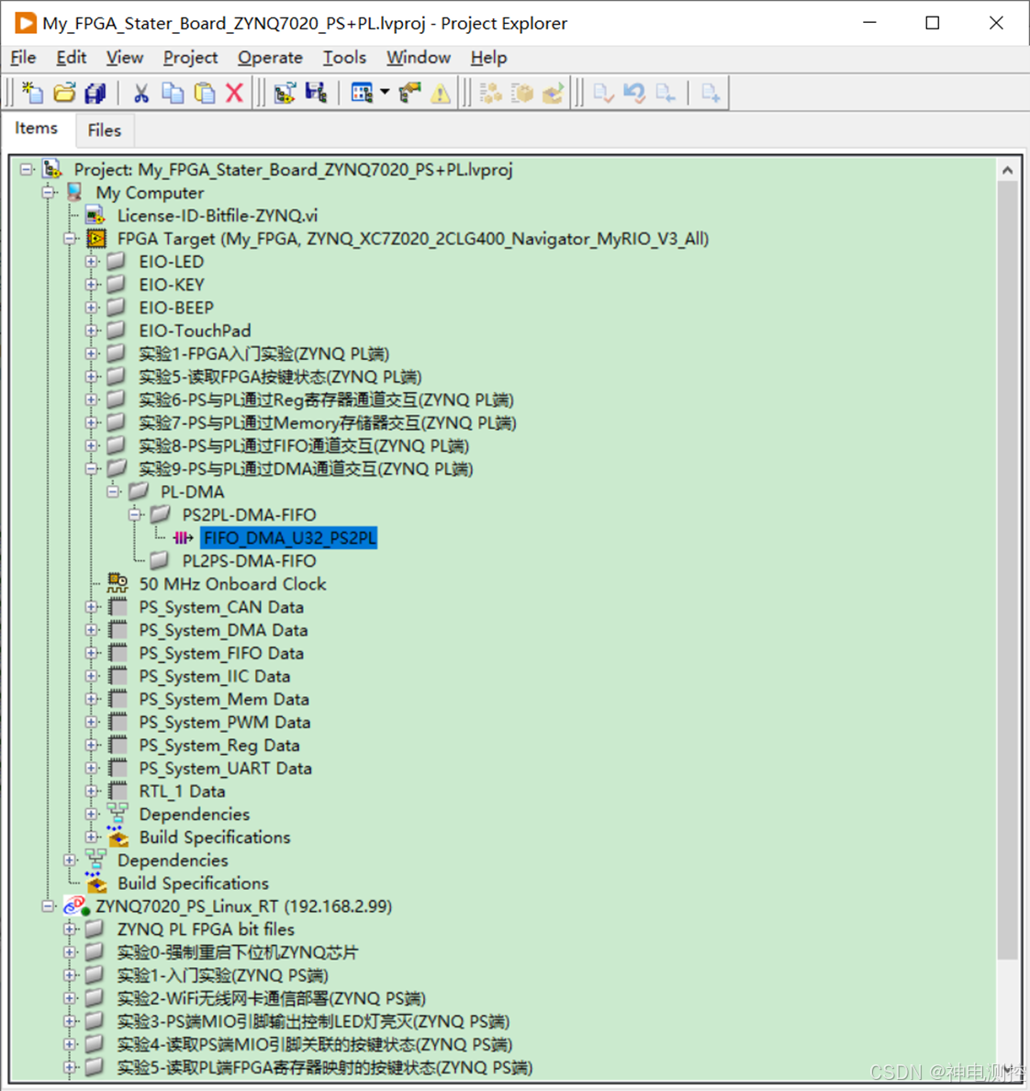The width and height of the screenshot is (1030, 1091).
Task: Open the Tools menu
Action: click(344, 58)
